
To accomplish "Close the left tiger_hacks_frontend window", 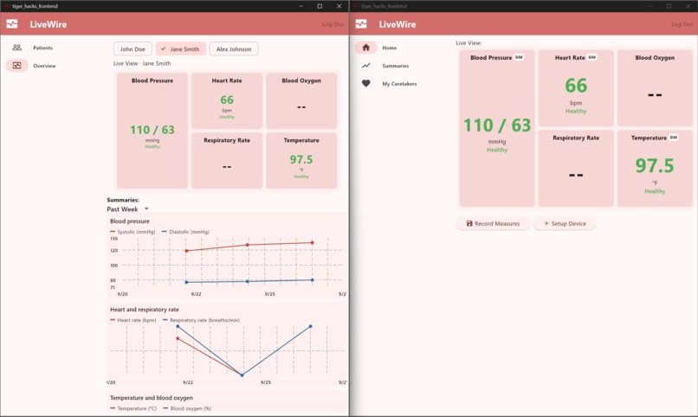I will click(x=339, y=6).
